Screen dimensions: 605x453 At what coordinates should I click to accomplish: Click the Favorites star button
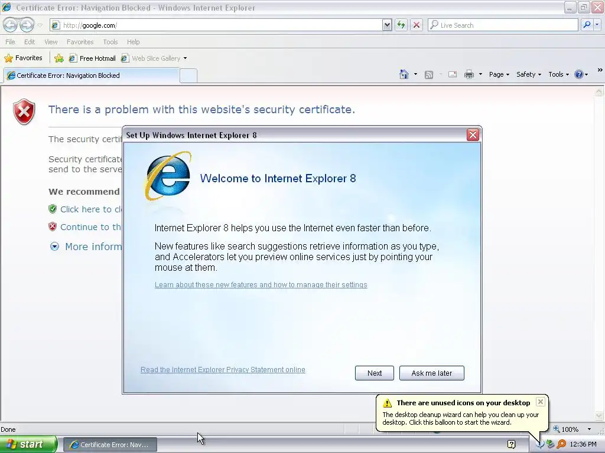pyautogui.click(x=23, y=58)
